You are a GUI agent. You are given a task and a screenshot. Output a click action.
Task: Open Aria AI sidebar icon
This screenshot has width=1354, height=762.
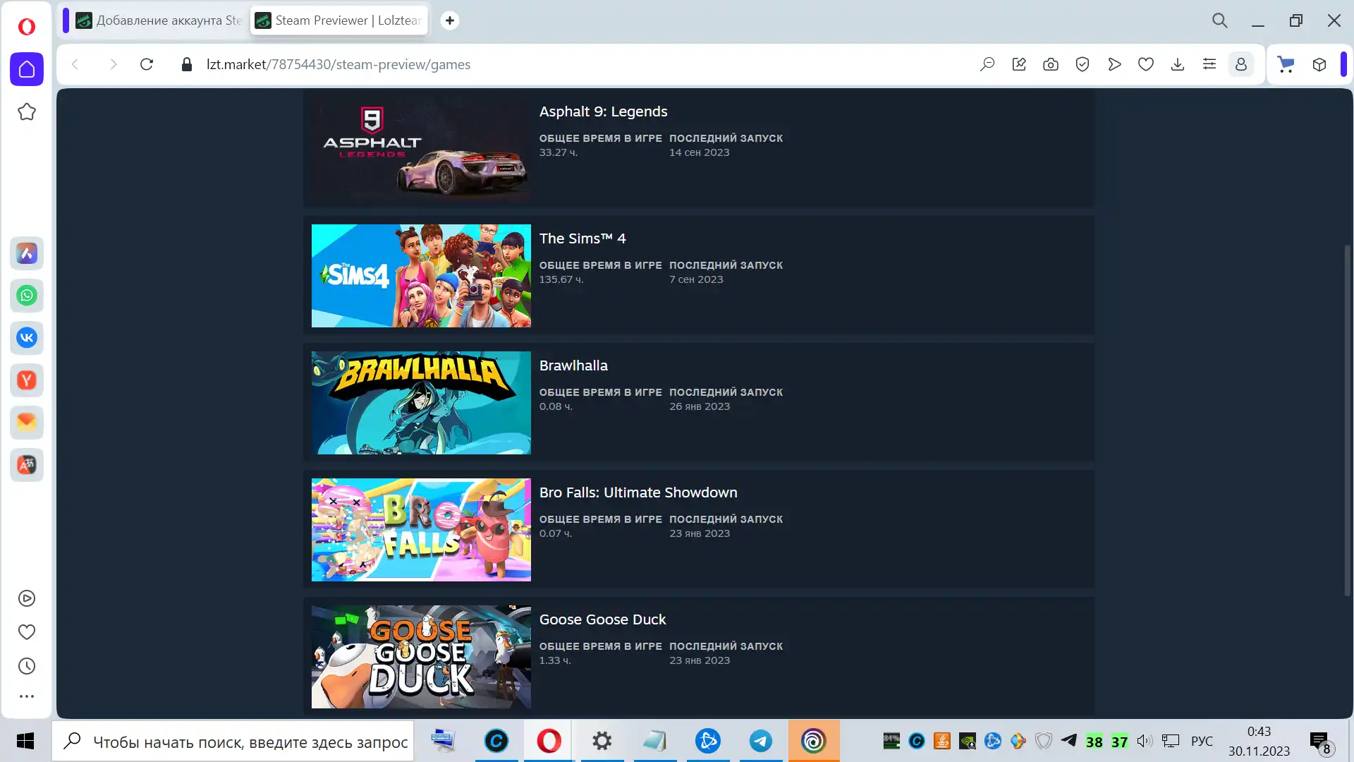click(x=27, y=253)
